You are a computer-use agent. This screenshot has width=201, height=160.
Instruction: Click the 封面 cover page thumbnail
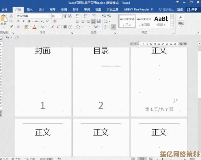pyautogui.click(x=42, y=82)
